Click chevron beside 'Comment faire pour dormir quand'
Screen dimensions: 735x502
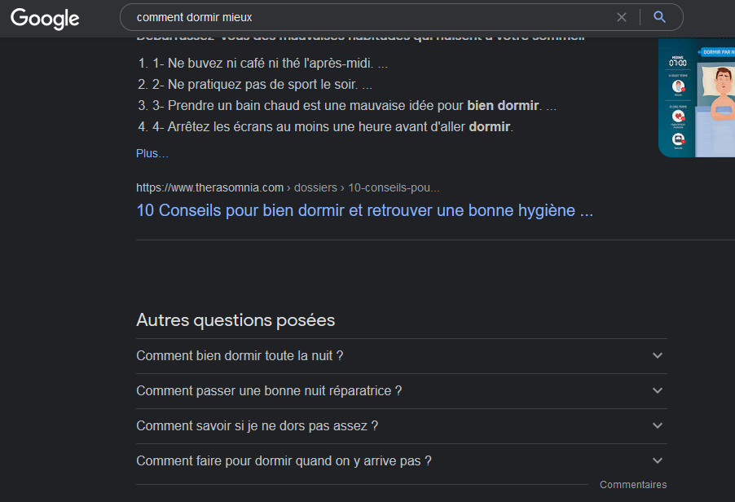(x=658, y=461)
